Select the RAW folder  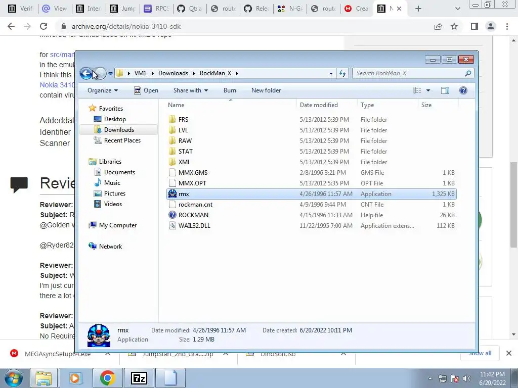coord(311,140)
